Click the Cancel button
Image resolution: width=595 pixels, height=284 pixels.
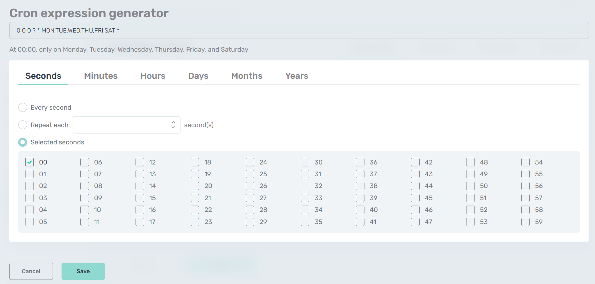point(31,271)
